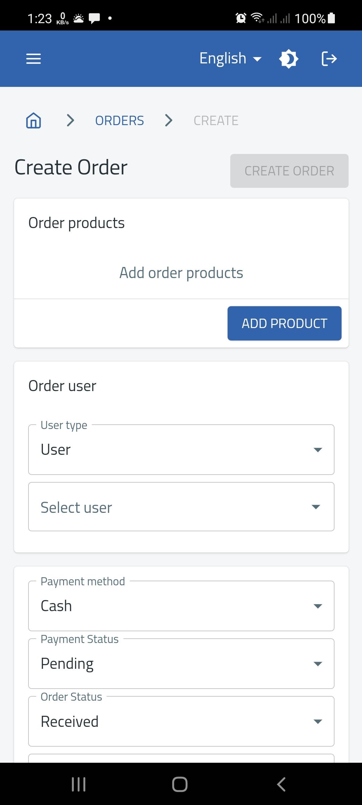This screenshot has width=362, height=805.
Task: Tap the Android home navigation button
Action: 180,784
